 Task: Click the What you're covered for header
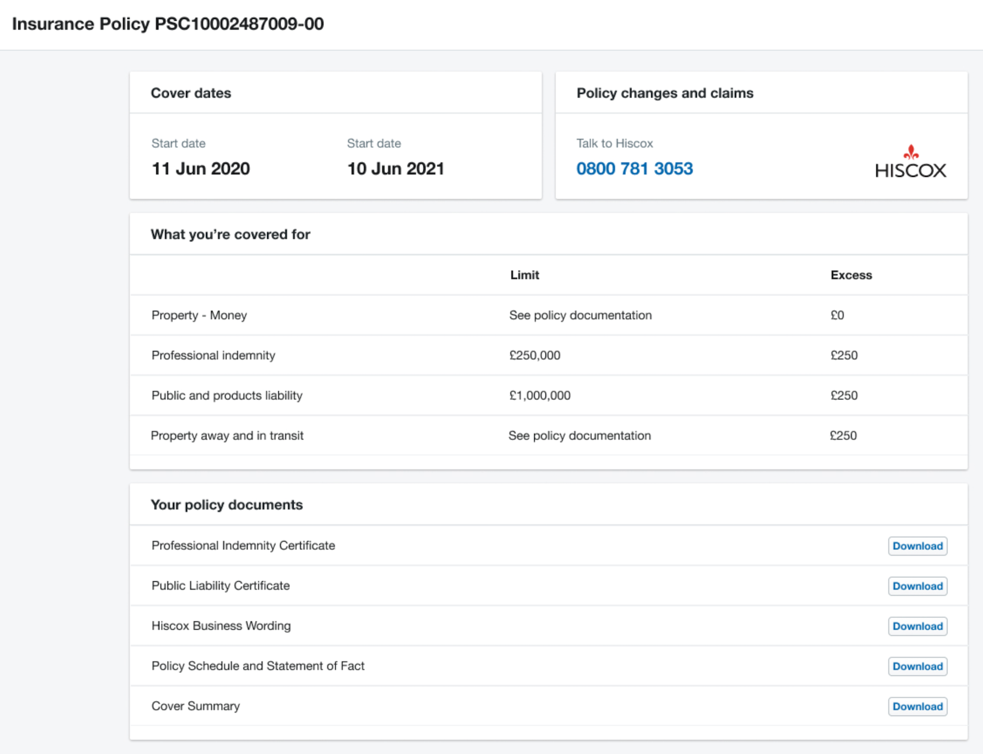point(230,234)
